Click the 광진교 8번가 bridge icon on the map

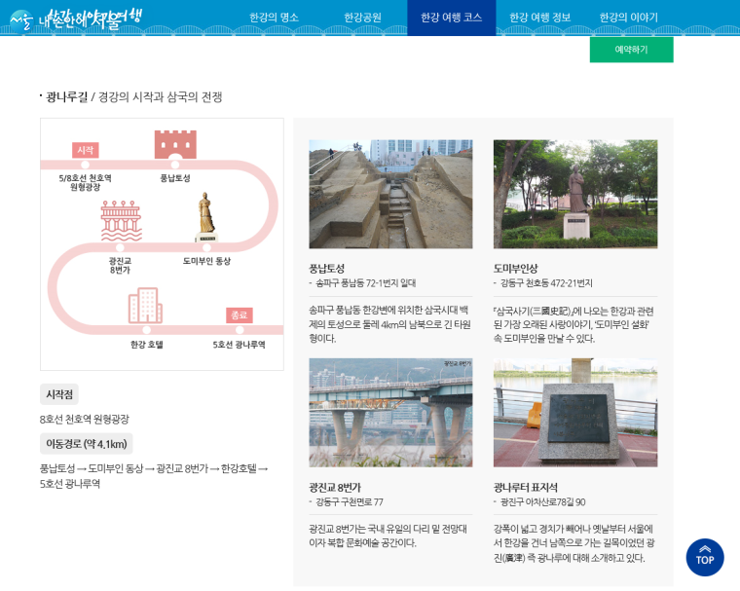[x=121, y=222]
